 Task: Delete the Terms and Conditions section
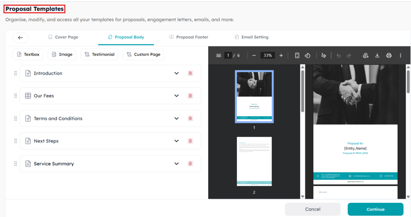pyautogui.click(x=191, y=118)
